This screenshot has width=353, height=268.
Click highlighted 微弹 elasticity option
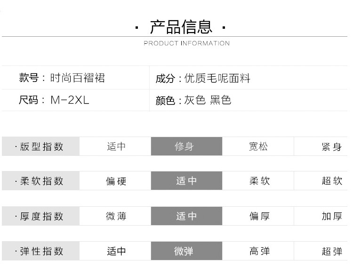click(x=186, y=251)
